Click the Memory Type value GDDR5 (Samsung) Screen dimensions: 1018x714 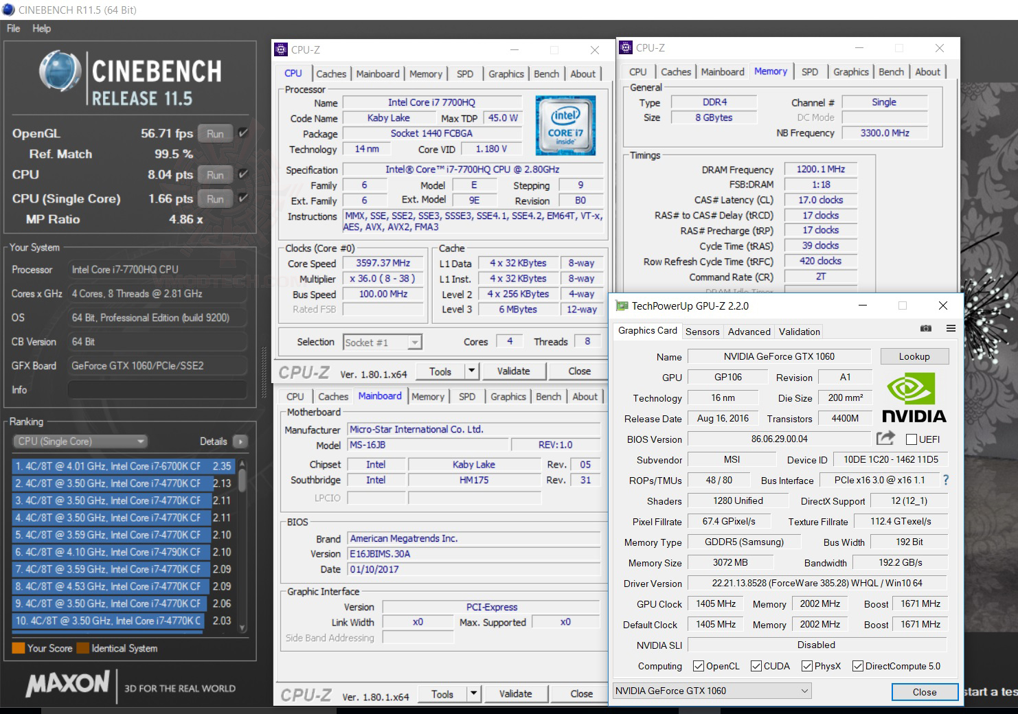tap(744, 542)
